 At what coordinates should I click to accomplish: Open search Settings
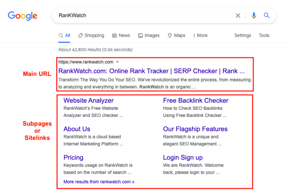tap(243, 35)
